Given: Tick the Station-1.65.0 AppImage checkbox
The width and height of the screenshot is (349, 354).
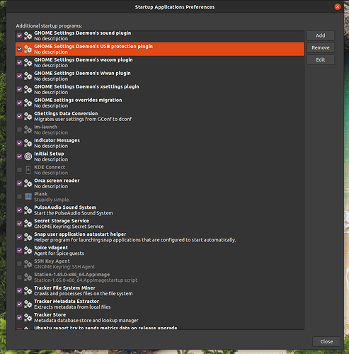Looking at the screenshot, I should (x=19, y=278).
